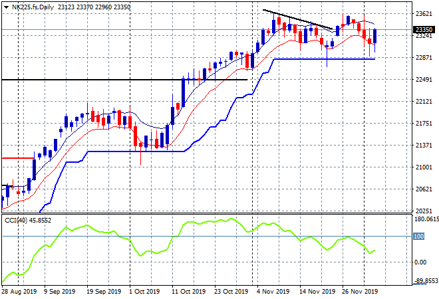The width and height of the screenshot is (439, 299).
Task: Click the 23621 price axis label
Action: click(424, 14)
